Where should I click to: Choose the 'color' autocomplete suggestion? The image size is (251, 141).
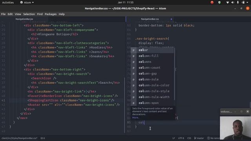[153, 50]
